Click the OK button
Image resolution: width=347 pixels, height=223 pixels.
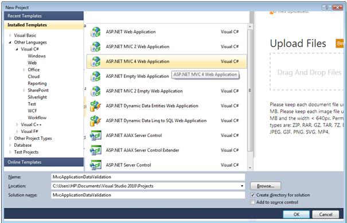coord(297,214)
